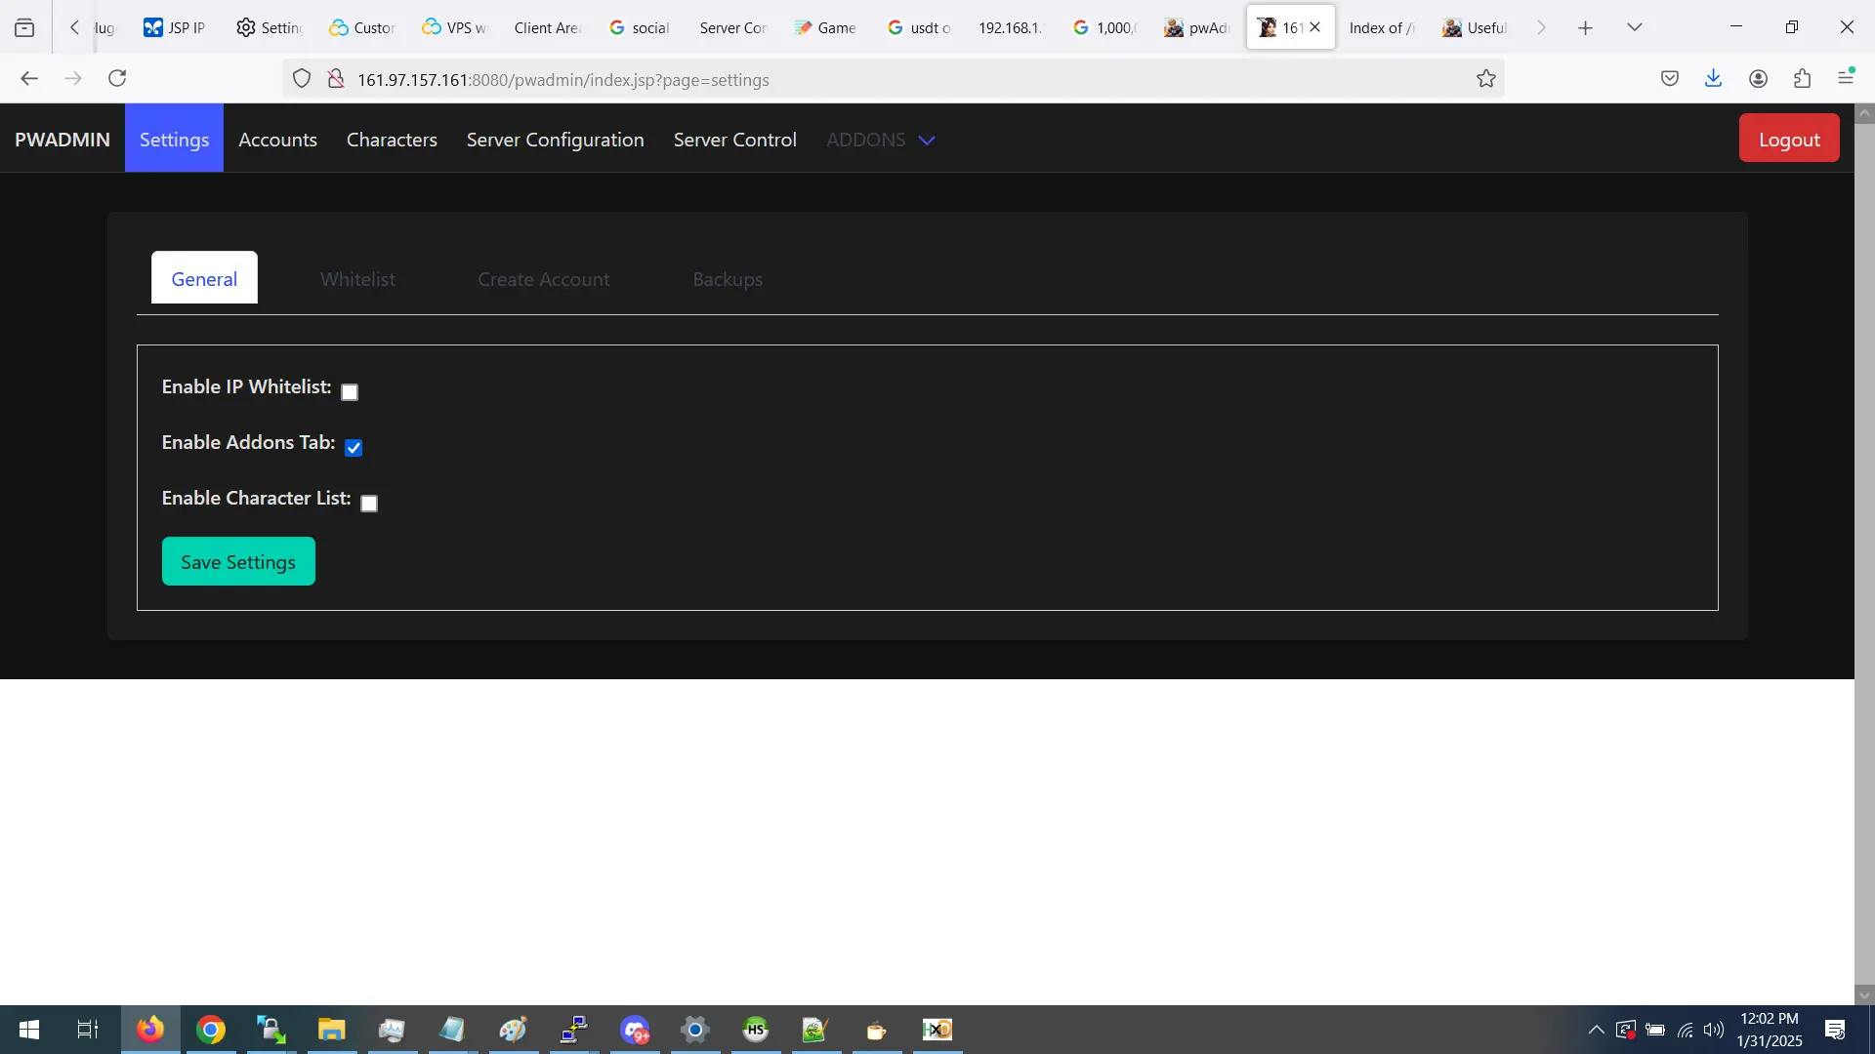
Task: Open the Firefox View tab icon
Action: [24, 28]
